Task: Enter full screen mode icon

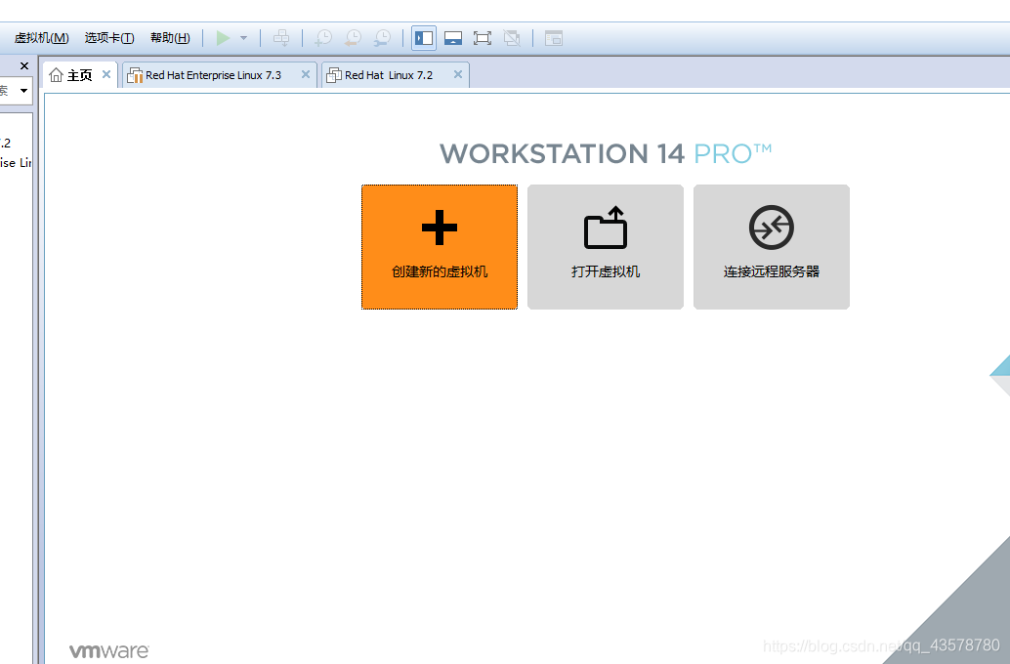Action: pos(483,38)
